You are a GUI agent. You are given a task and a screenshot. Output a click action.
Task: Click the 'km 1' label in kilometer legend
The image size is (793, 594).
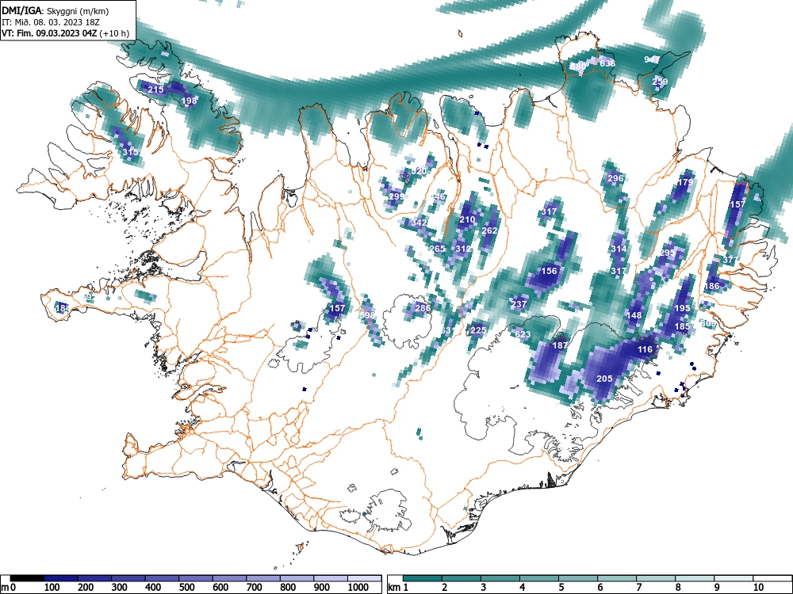(x=399, y=588)
